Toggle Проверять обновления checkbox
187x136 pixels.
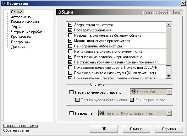(70, 30)
